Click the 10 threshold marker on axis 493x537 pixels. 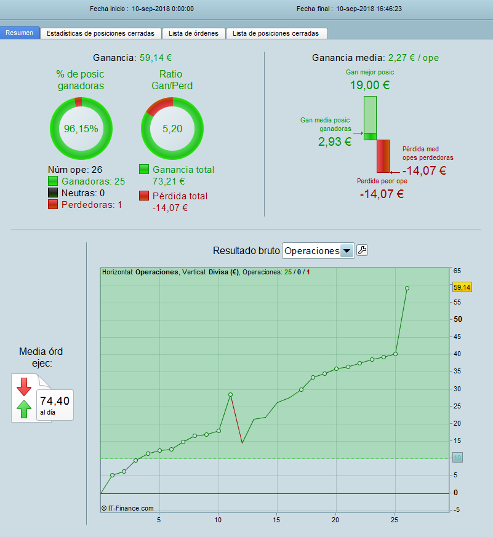(x=457, y=458)
